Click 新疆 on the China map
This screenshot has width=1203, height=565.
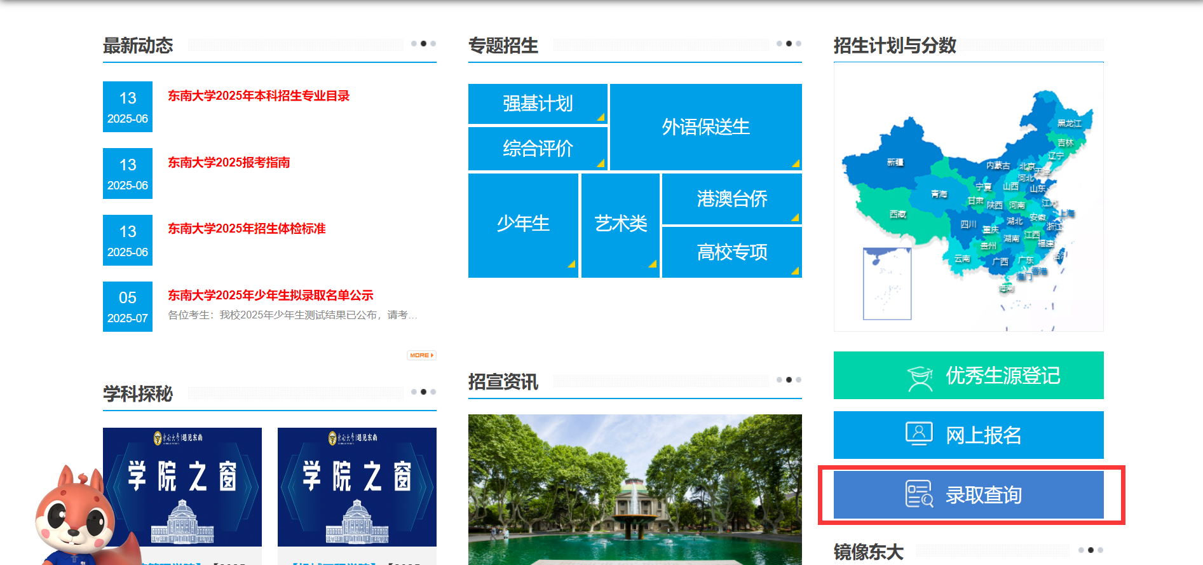coord(895,163)
